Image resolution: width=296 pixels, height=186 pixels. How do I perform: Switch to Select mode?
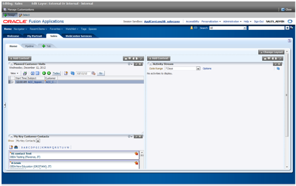point(24,15)
